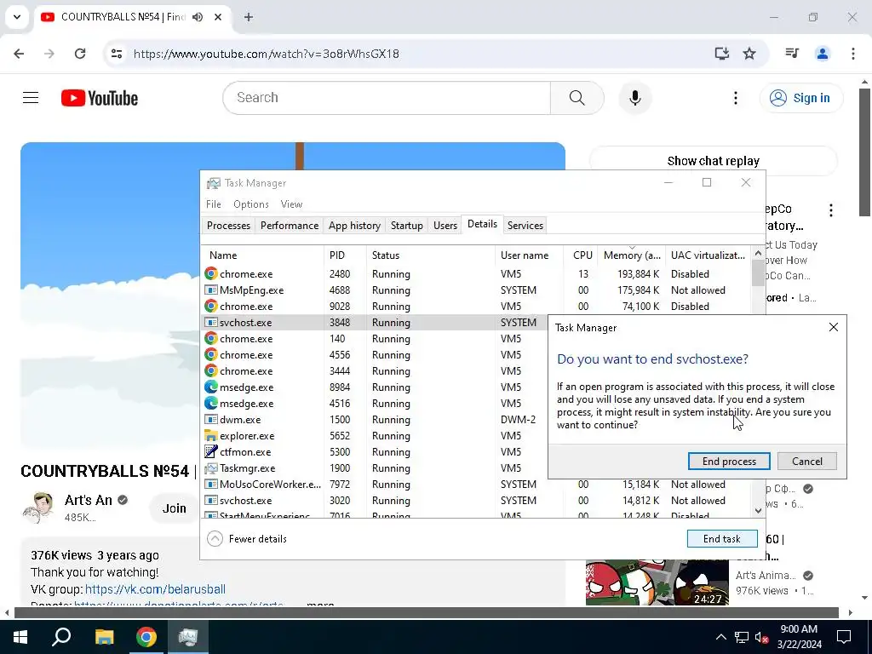
Task: Open the Chrome three-dot menu
Action: pos(852,54)
